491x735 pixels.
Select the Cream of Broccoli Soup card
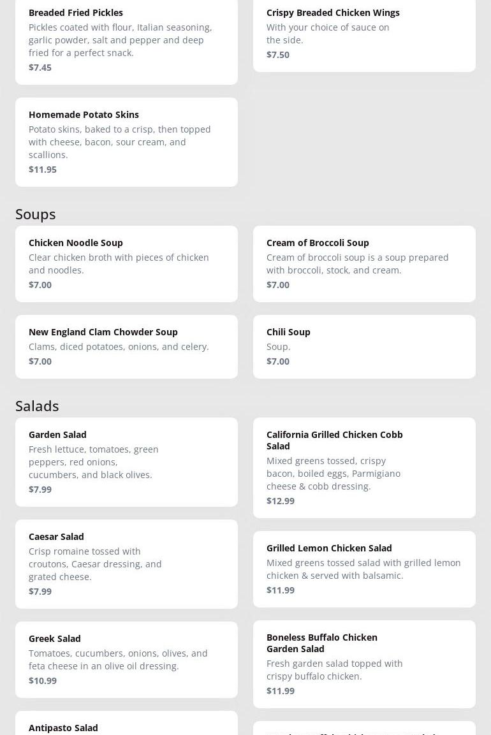(x=364, y=263)
